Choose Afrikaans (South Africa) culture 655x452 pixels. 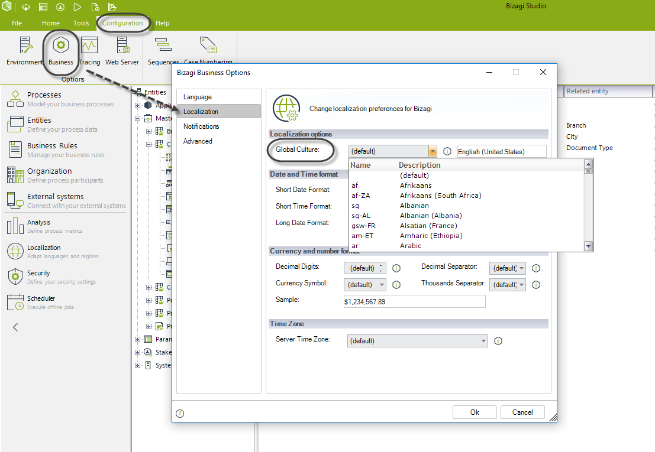coord(467,196)
